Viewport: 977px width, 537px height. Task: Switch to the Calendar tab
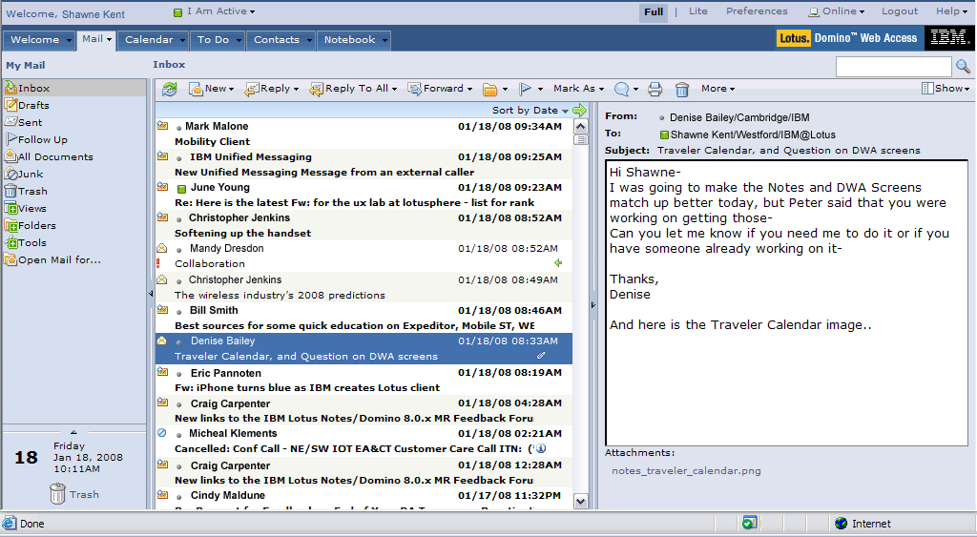(x=153, y=40)
